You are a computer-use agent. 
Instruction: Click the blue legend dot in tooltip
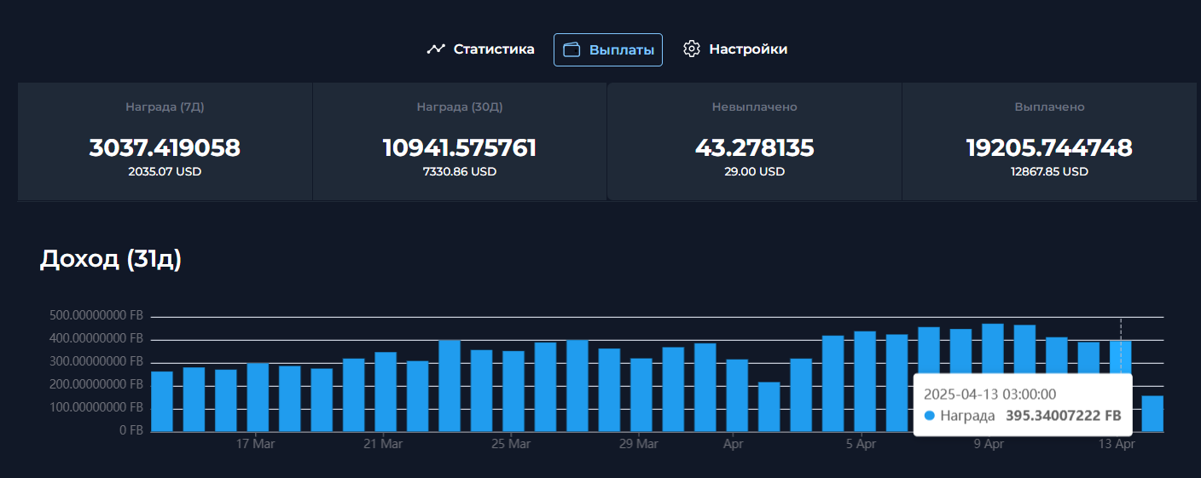[930, 417]
